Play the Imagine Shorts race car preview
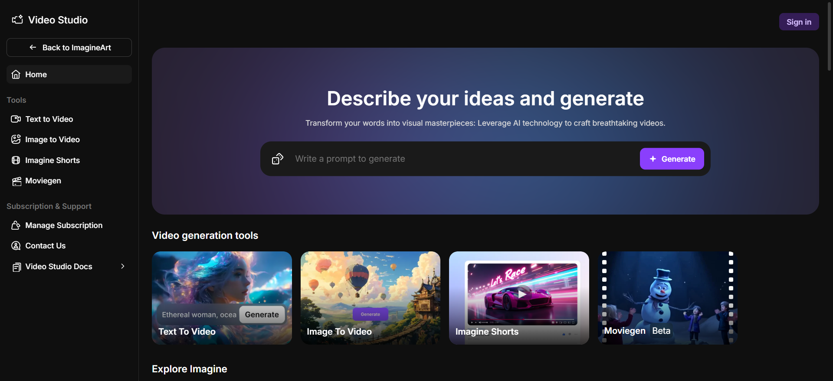833x381 pixels. pyautogui.click(x=522, y=294)
